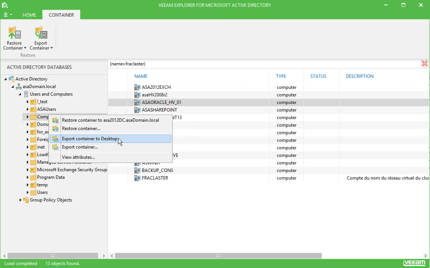Choose Restore container... menu entry
This screenshot has width=430, height=268.
click(111, 129)
